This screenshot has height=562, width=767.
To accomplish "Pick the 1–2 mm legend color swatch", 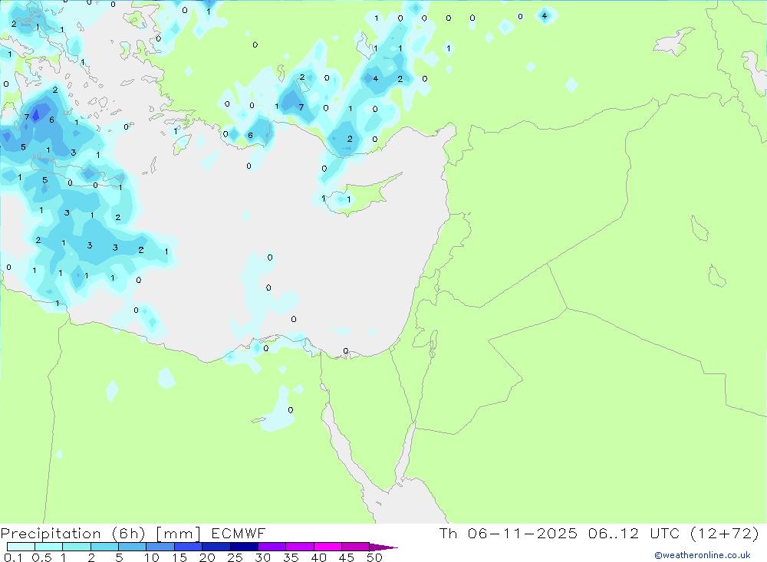I will (77, 547).
